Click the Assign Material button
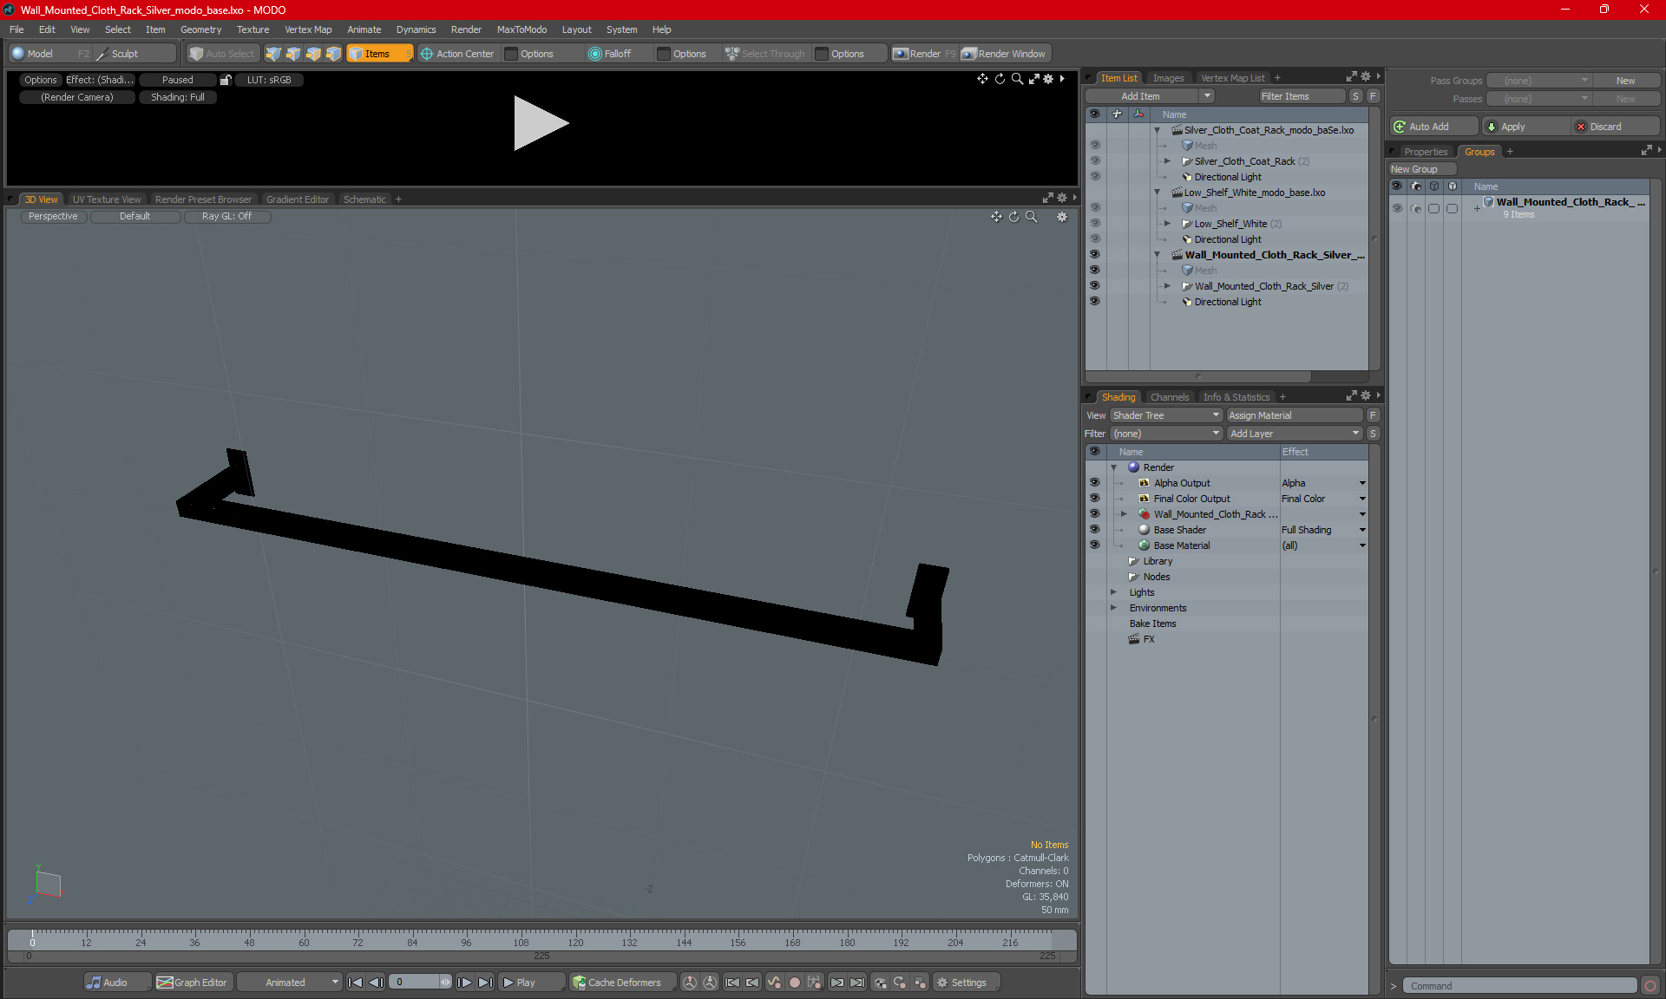This screenshot has width=1666, height=999. click(1294, 415)
